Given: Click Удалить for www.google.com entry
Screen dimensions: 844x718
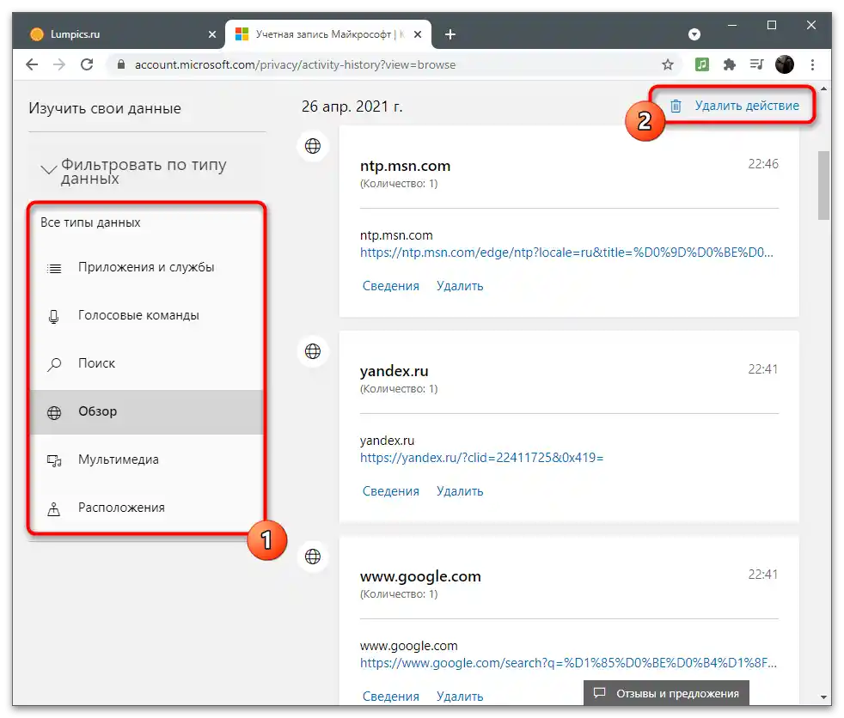Looking at the screenshot, I should click(x=460, y=697).
